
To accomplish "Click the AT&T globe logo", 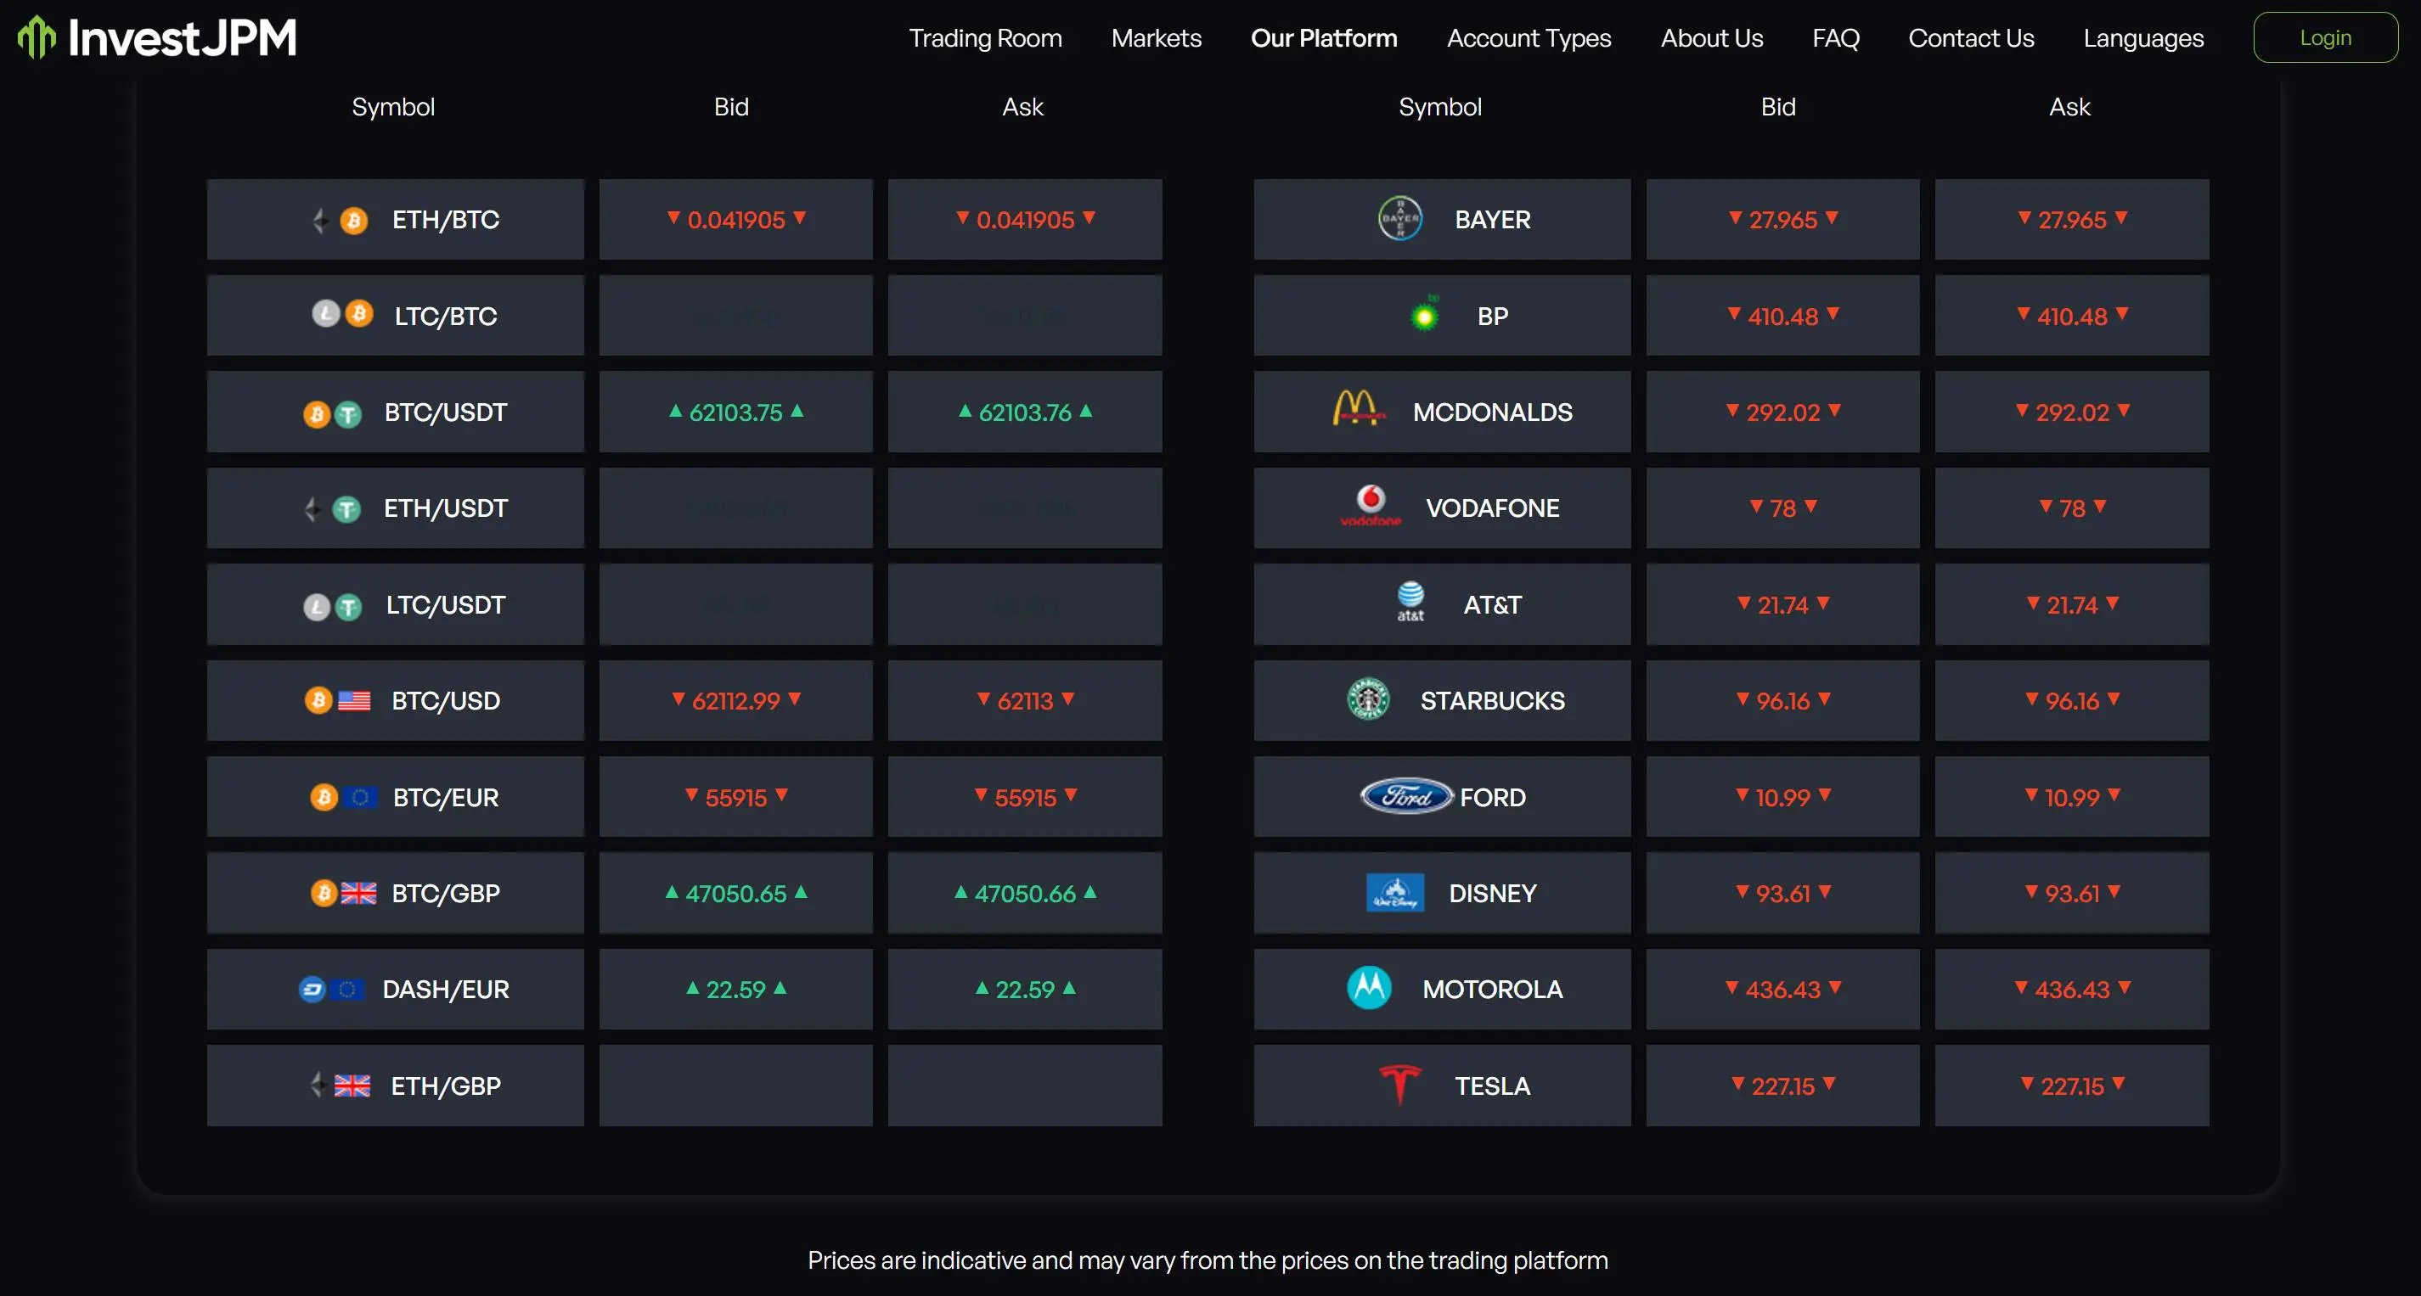I will point(1410,602).
